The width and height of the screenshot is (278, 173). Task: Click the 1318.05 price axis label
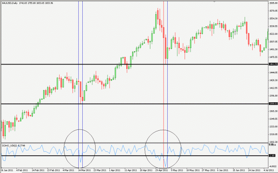point(274,134)
